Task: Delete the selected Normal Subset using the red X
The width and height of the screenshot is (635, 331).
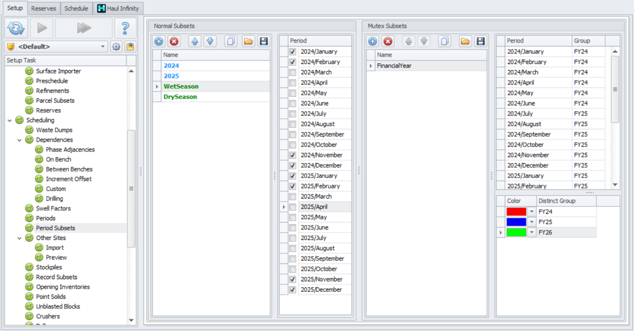Action: [173, 41]
